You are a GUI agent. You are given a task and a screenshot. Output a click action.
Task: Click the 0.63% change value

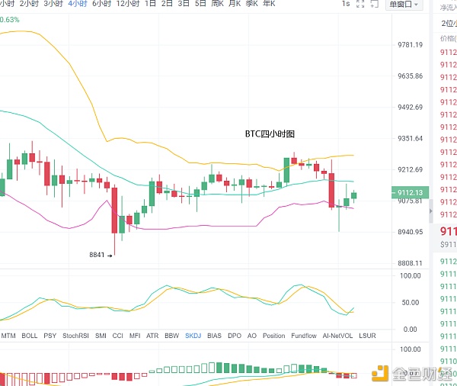(10, 20)
